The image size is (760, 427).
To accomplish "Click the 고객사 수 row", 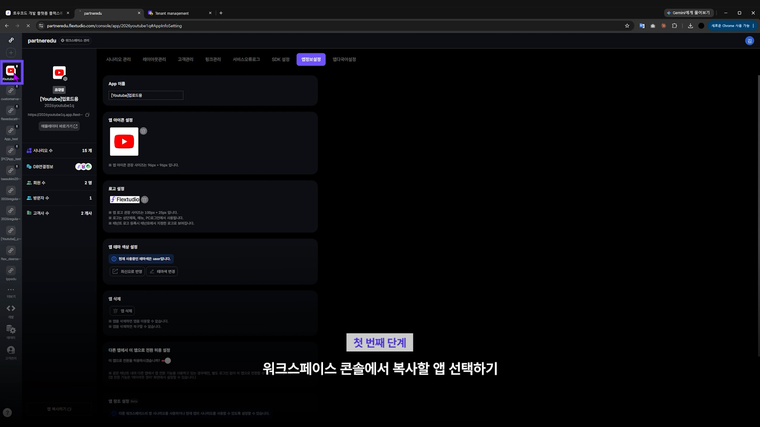I will pyautogui.click(x=59, y=213).
